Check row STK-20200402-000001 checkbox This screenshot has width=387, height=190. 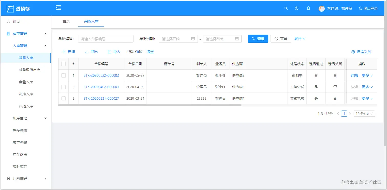tap(63, 87)
